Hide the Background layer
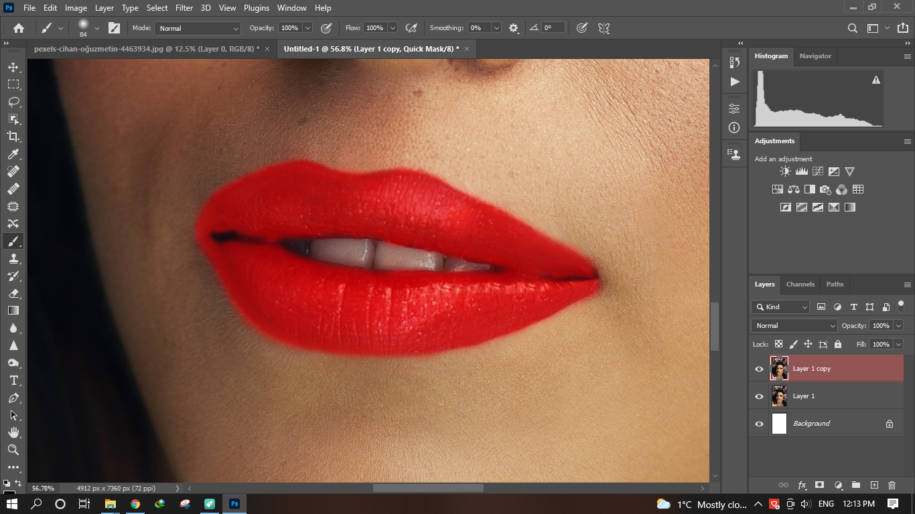 tap(759, 424)
